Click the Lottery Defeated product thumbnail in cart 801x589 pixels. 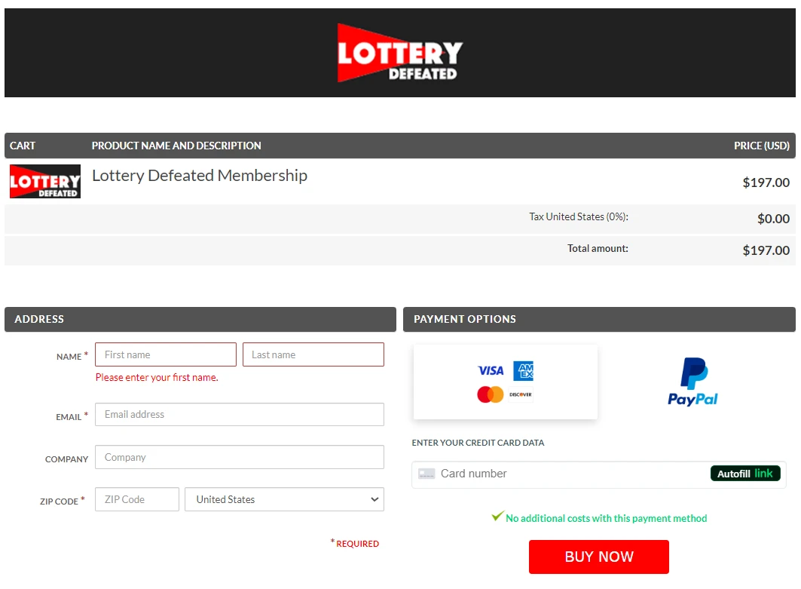point(44,181)
